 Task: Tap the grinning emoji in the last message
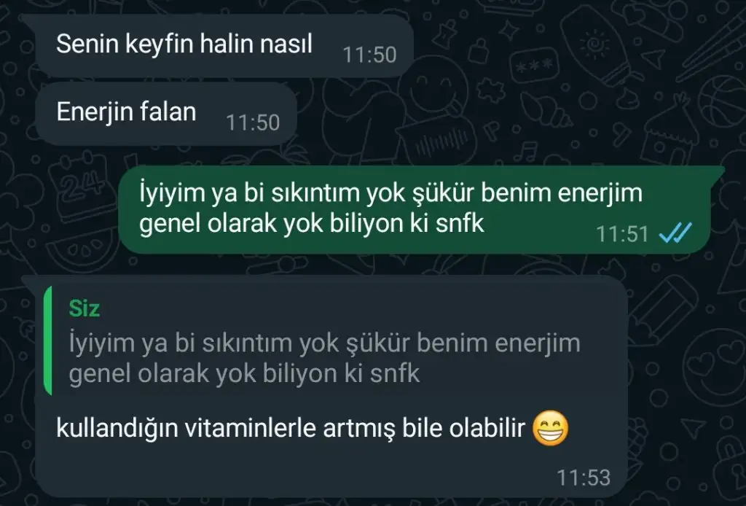pos(551,427)
